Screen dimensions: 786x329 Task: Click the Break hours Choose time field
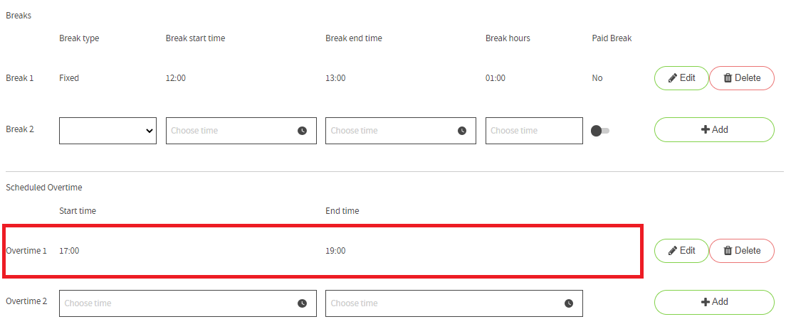pos(534,131)
